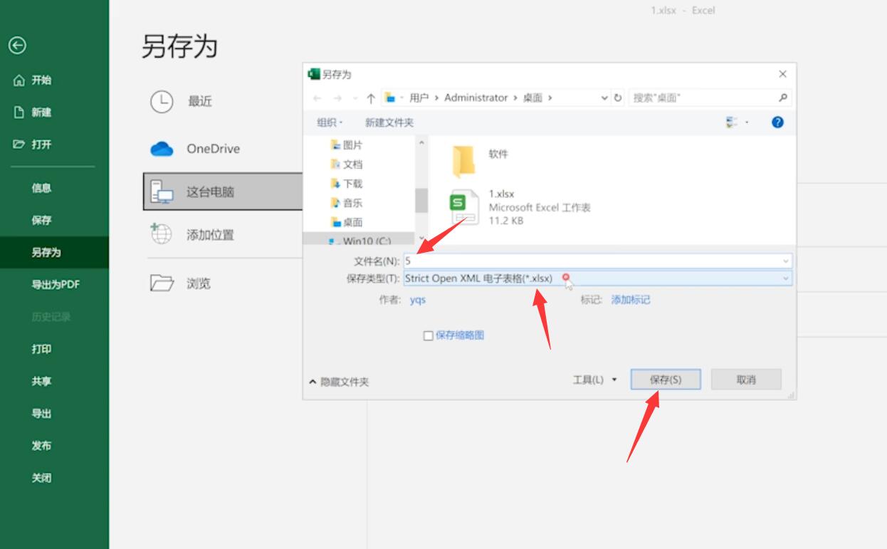The image size is (887, 549).
Task: Click the 取消 button
Action: (x=746, y=380)
